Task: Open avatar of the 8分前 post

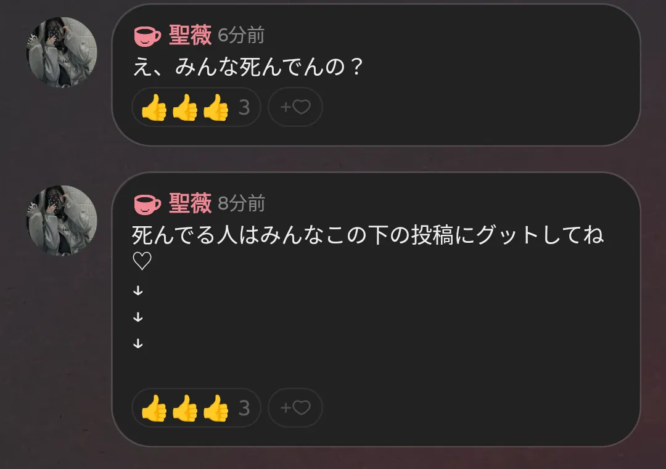Action: pos(62,220)
